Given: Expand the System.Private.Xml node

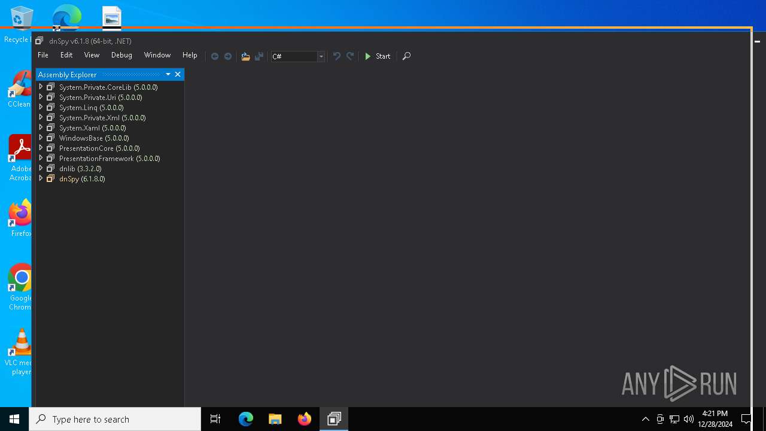Looking at the screenshot, I should (41, 117).
